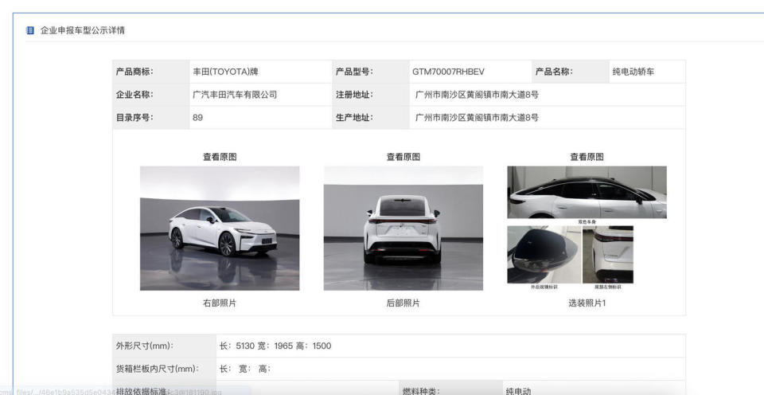Click the page title 企业申报车型公示详情
The image size is (764, 395).
coord(83,30)
